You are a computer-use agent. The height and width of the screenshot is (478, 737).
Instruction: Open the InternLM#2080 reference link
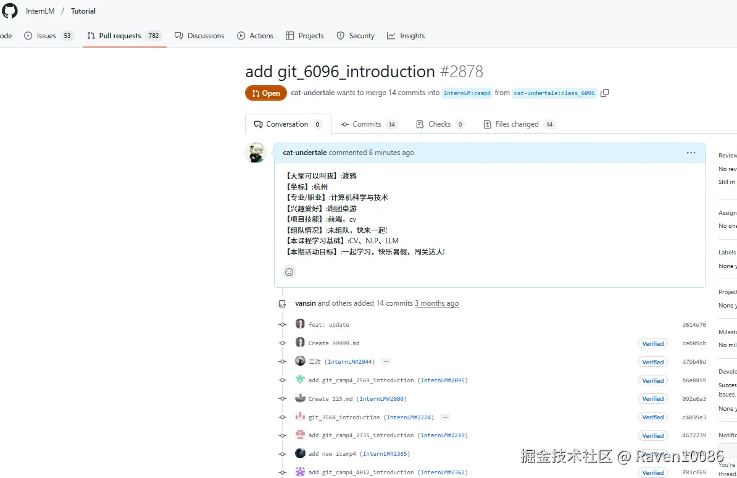381,398
